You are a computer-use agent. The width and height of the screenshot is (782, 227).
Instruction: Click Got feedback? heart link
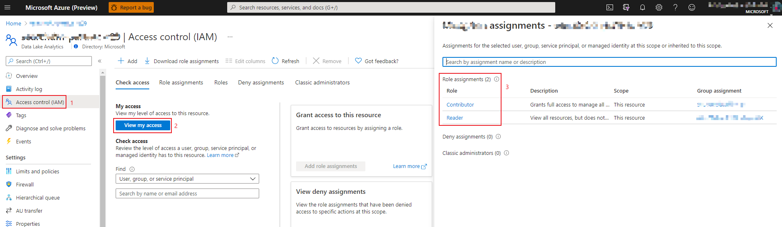(376, 61)
